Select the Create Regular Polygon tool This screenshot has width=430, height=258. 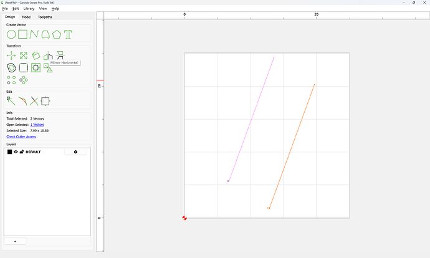(x=57, y=34)
